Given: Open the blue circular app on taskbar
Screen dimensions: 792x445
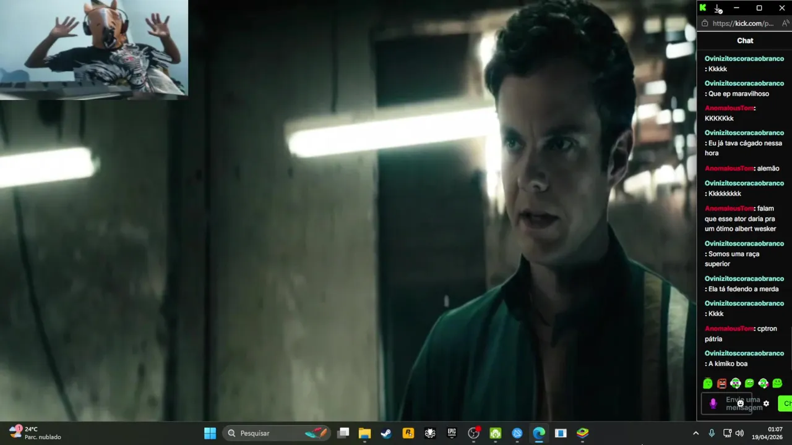Looking at the screenshot, I should [517, 433].
